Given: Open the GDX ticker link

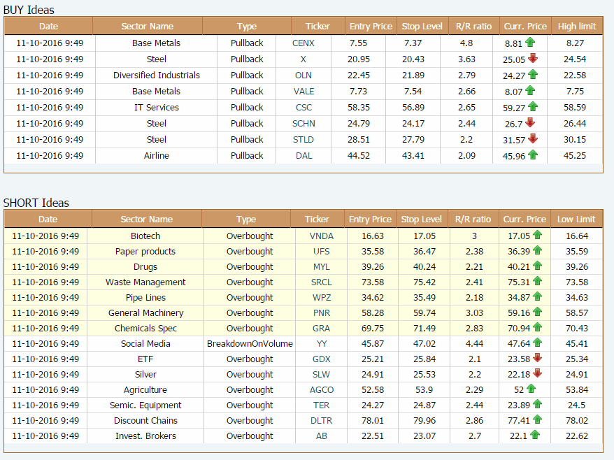Looking at the screenshot, I should (x=322, y=359).
